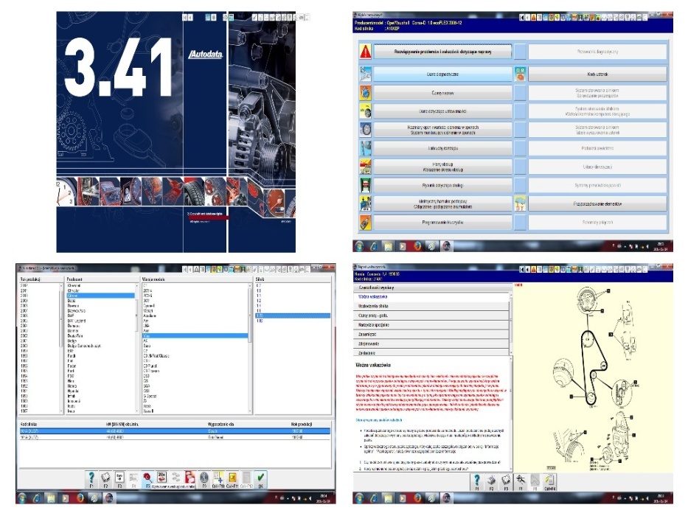Click the tyre sizes icon in Opel Corsa menu
688x516 pixels.
pyautogui.click(x=365, y=130)
